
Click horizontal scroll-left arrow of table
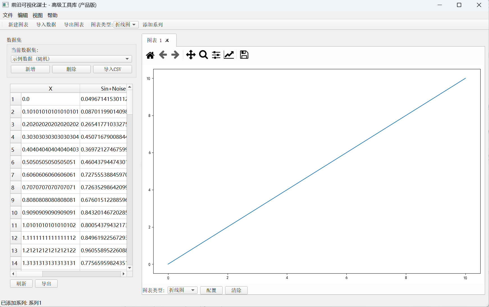13,274
